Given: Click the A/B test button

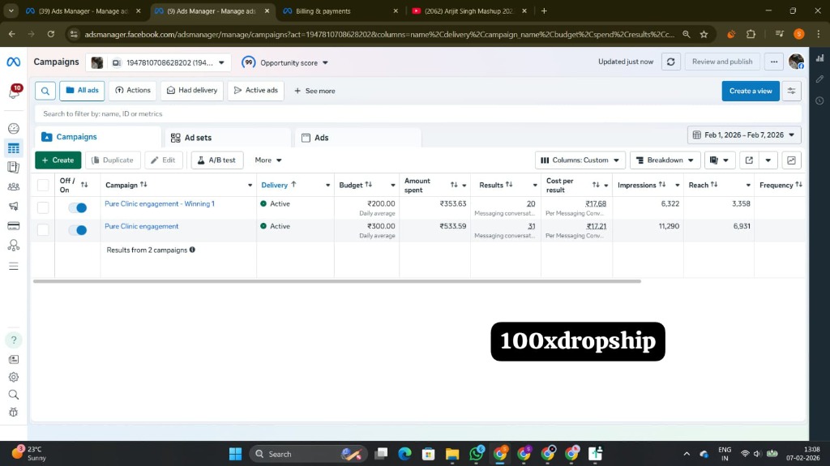Looking at the screenshot, I should (217, 160).
